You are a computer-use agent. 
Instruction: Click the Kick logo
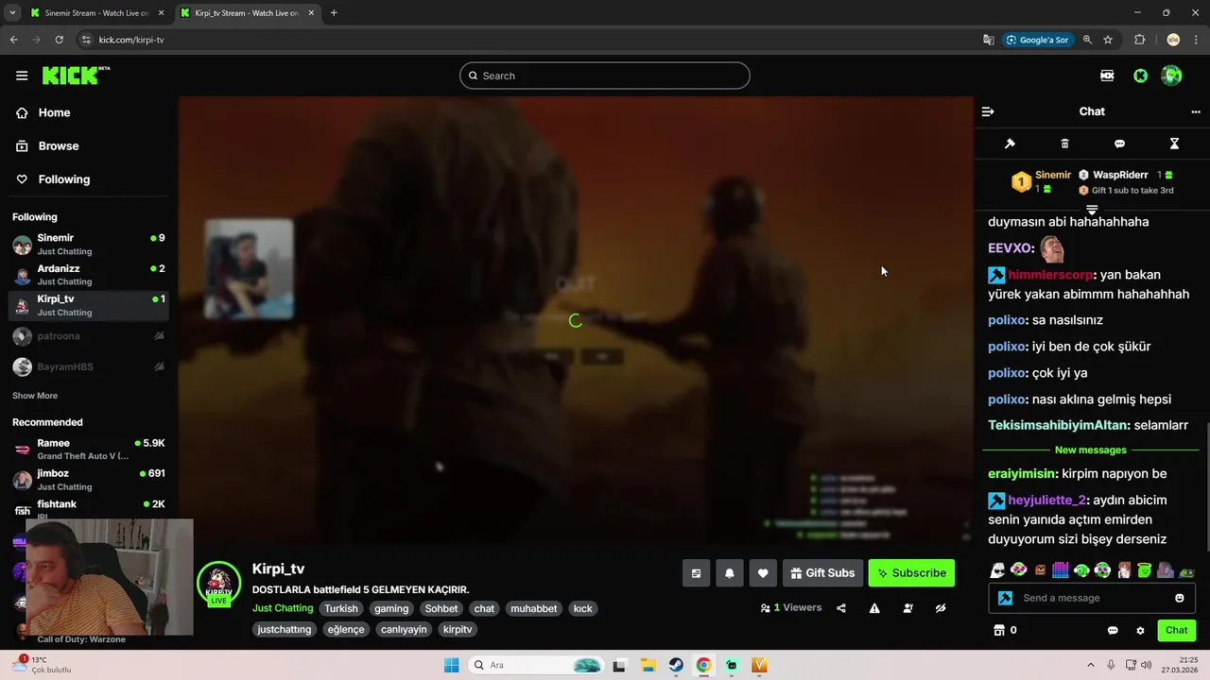click(x=76, y=76)
